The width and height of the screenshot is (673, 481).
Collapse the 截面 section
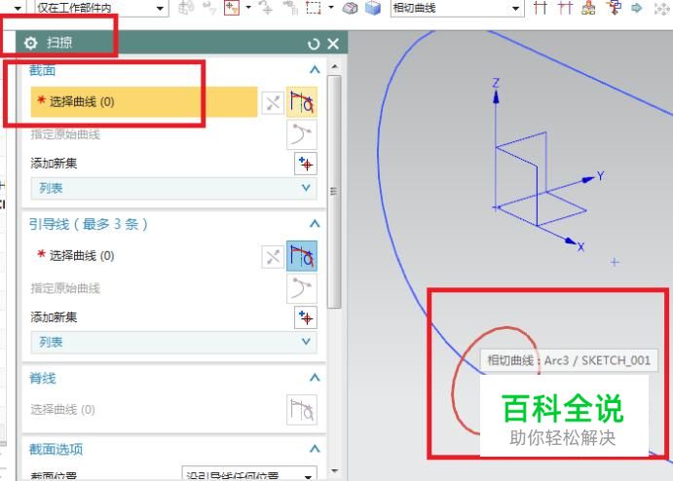(315, 69)
